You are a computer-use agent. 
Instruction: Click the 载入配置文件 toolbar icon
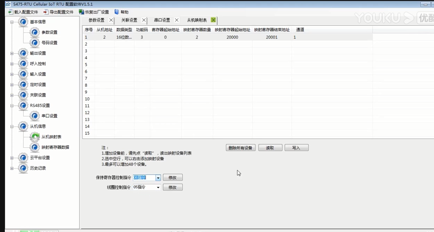[10, 12]
